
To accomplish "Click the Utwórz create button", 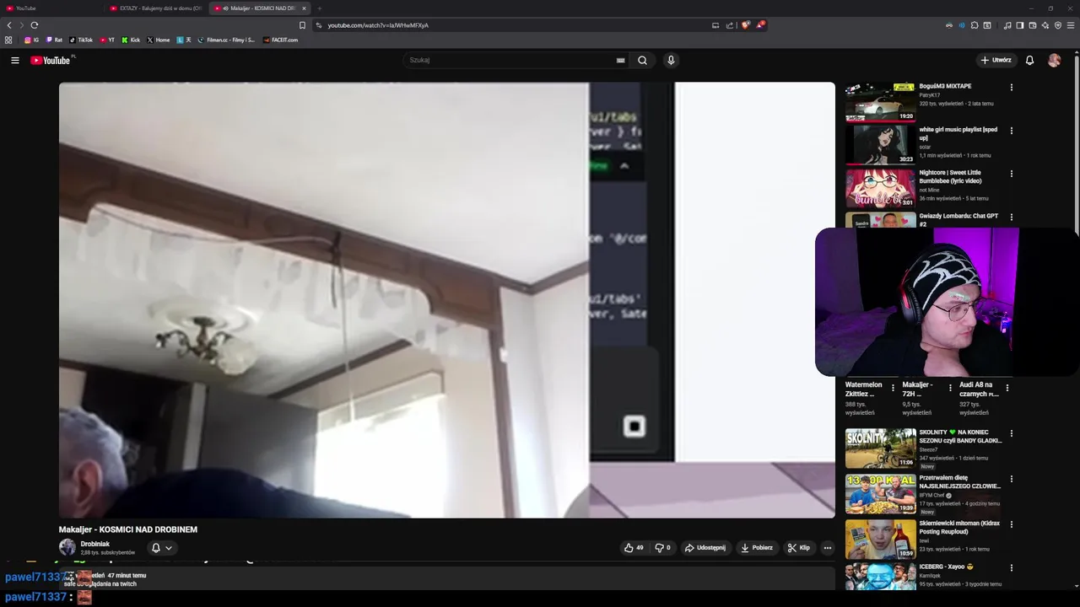I will pyautogui.click(x=996, y=60).
